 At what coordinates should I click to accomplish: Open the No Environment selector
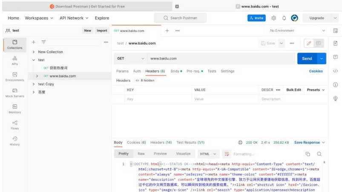click(298, 31)
